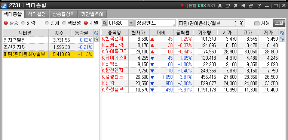Screen dimensions: 288x140
Task: Select the highlighted 피팅(관이음쇠)/밸브 sector row
Action: (48, 54)
